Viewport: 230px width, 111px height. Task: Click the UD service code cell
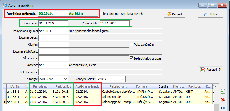point(195,97)
